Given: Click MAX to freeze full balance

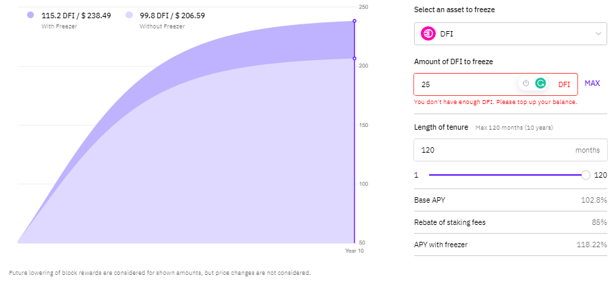Looking at the screenshot, I should [x=592, y=83].
